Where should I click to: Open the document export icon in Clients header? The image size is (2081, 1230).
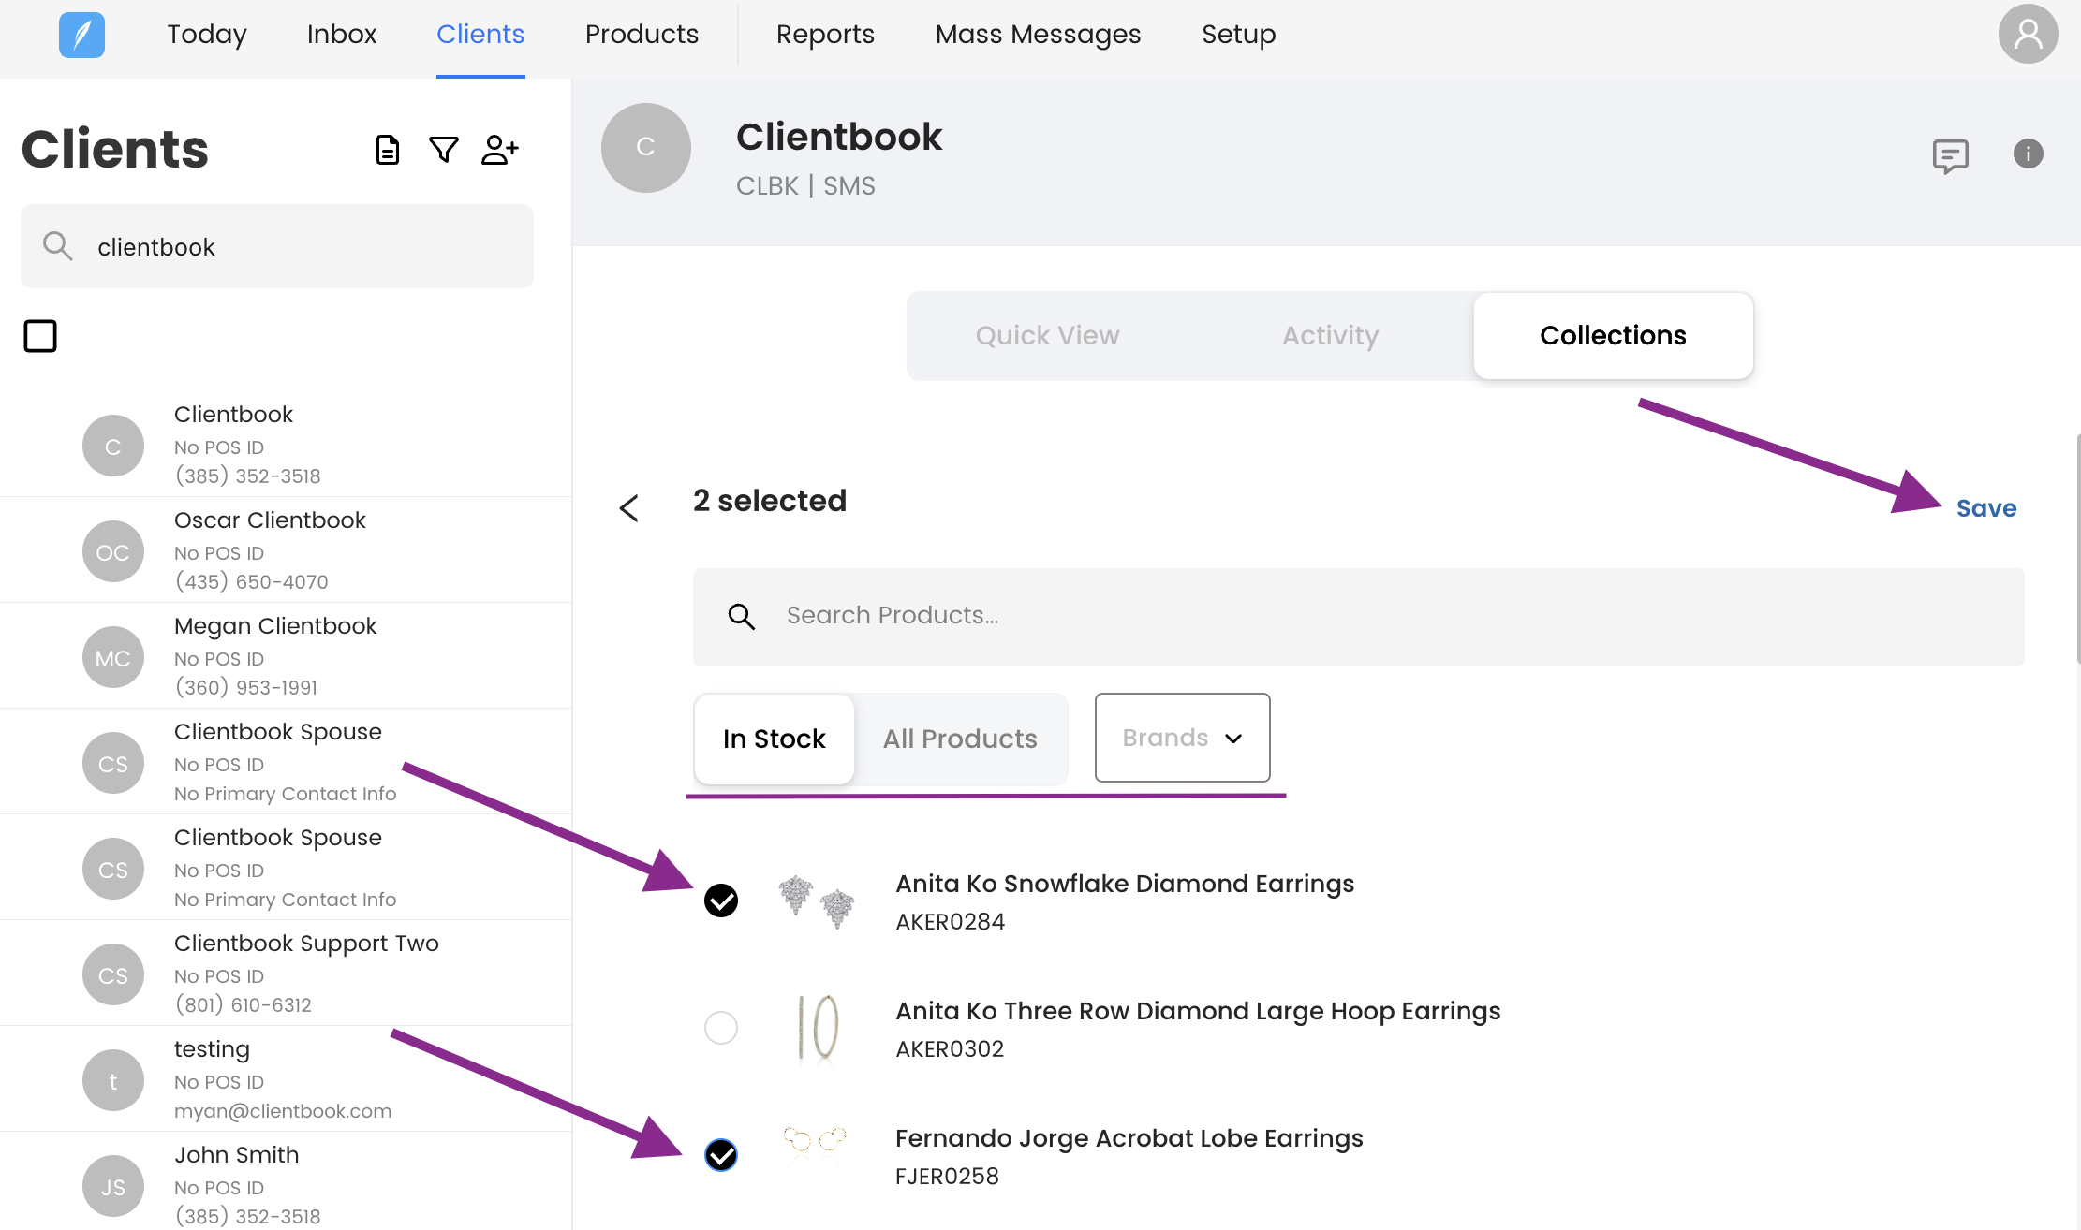coord(387,150)
